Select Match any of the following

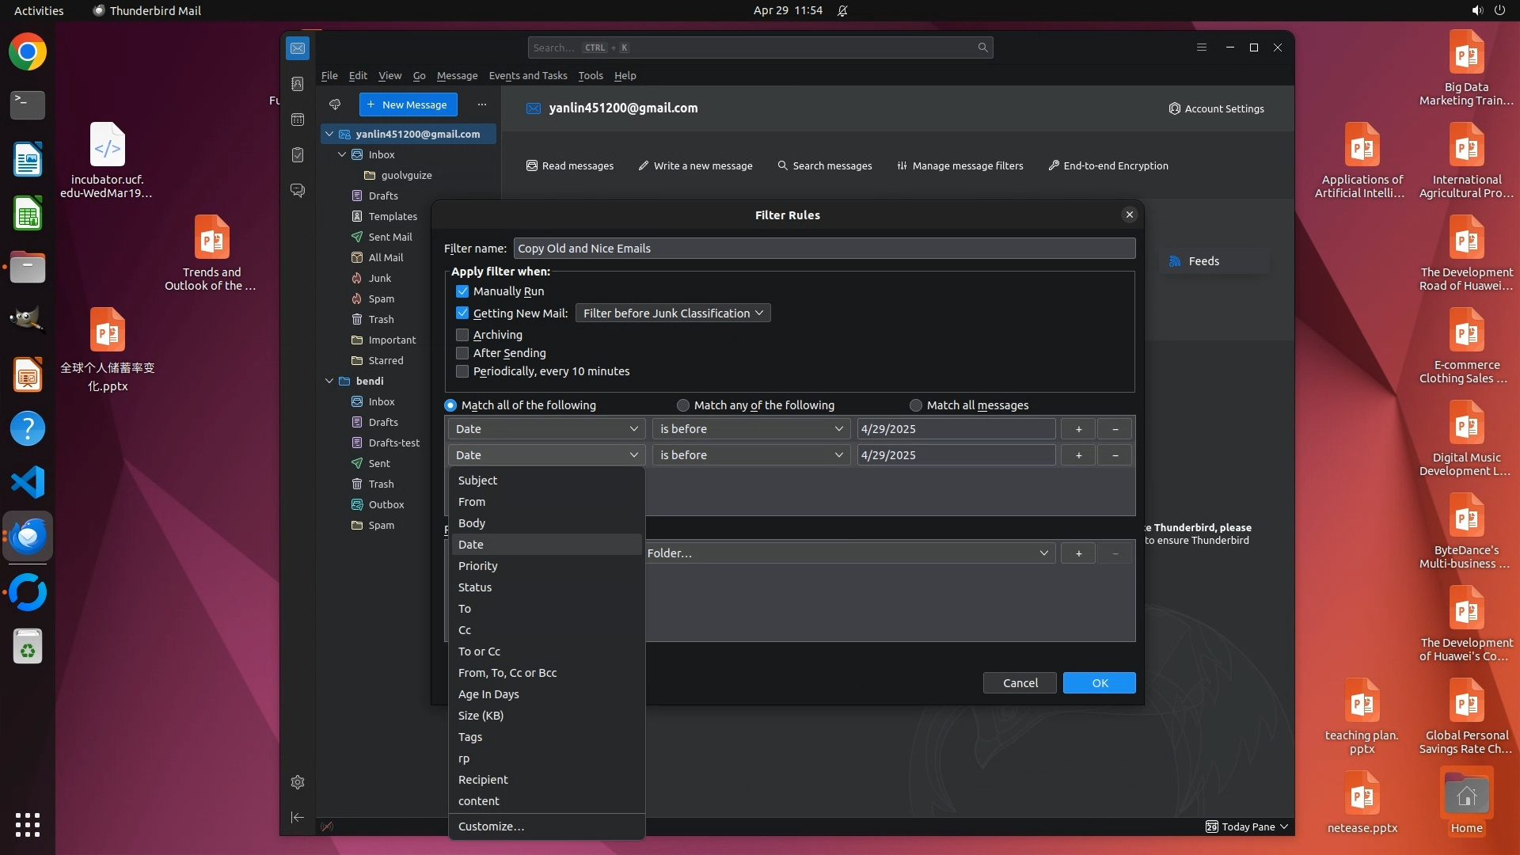[683, 405]
